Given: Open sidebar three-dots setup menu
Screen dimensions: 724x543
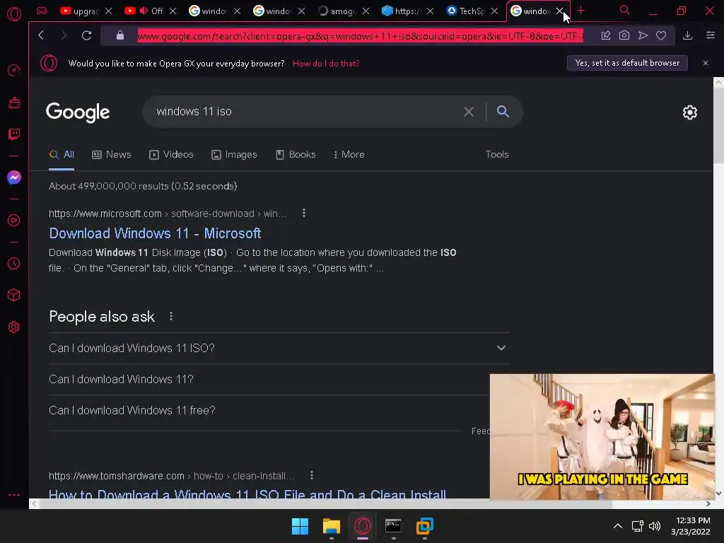Looking at the screenshot, I should (x=14, y=494).
